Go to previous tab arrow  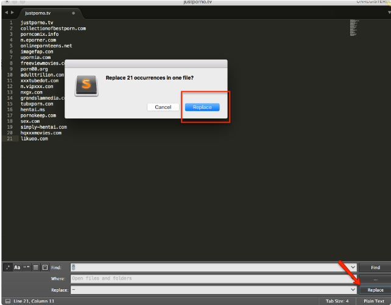pos(6,12)
